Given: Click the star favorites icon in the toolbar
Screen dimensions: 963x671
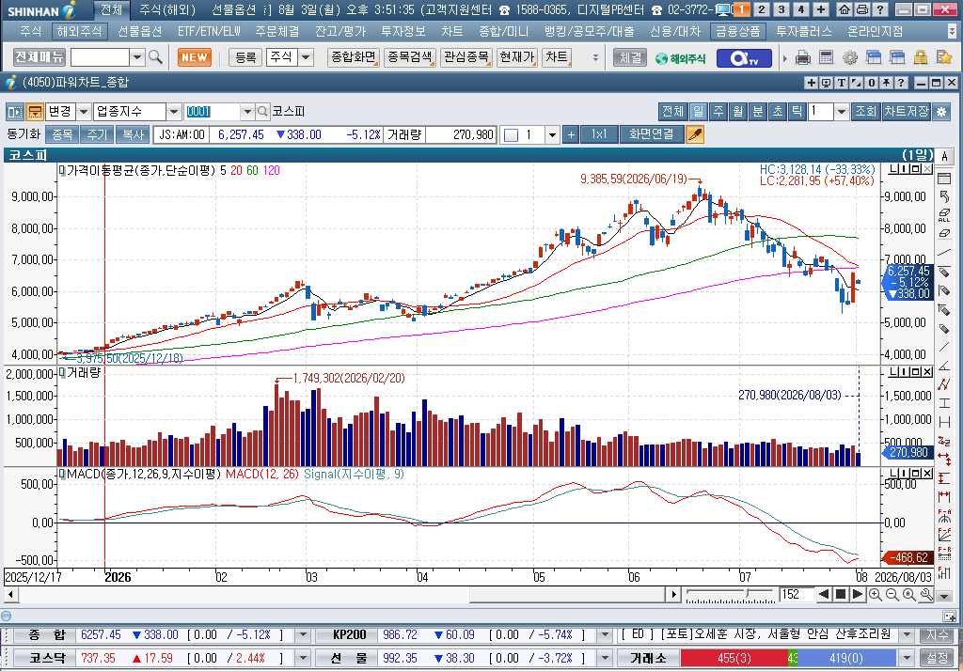Looking at the screenshot, I should (x=944, y=58).
